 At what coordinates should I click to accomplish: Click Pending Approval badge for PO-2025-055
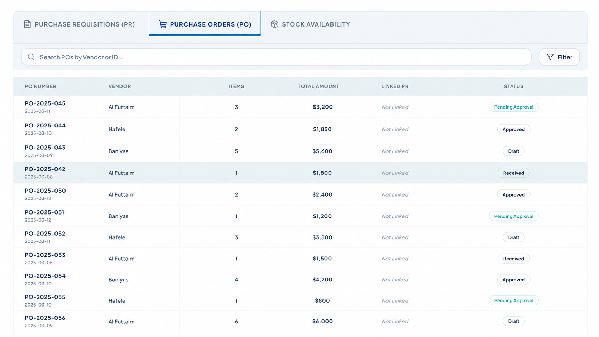coord(514,300)
